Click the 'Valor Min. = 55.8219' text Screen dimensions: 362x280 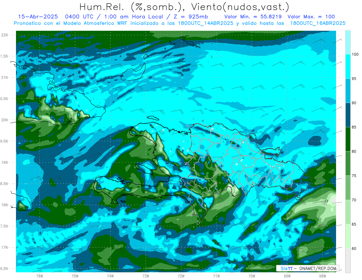[253, 17]
